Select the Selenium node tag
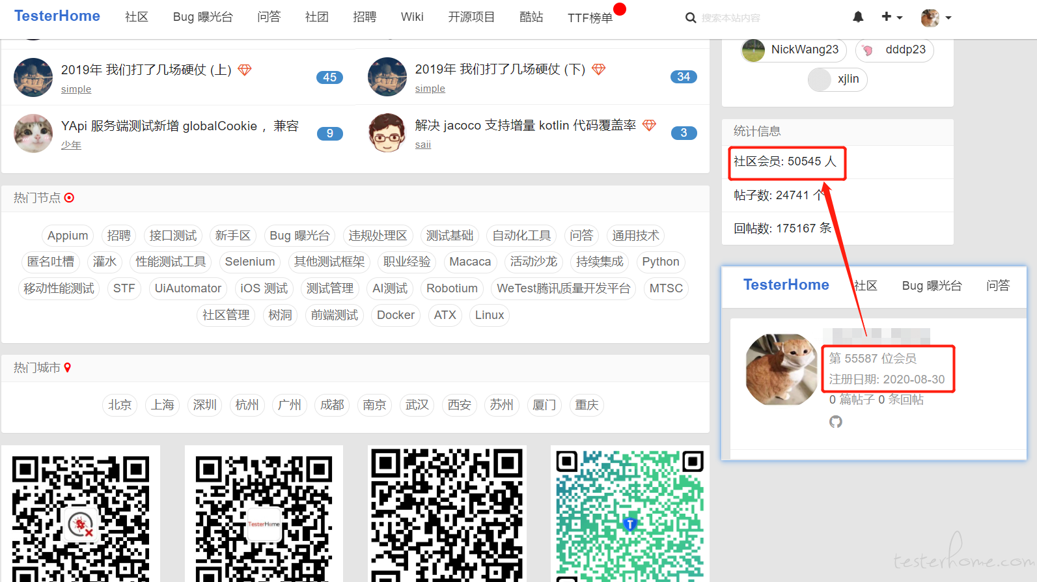The image size is (1037, 582). pos(250,262)
